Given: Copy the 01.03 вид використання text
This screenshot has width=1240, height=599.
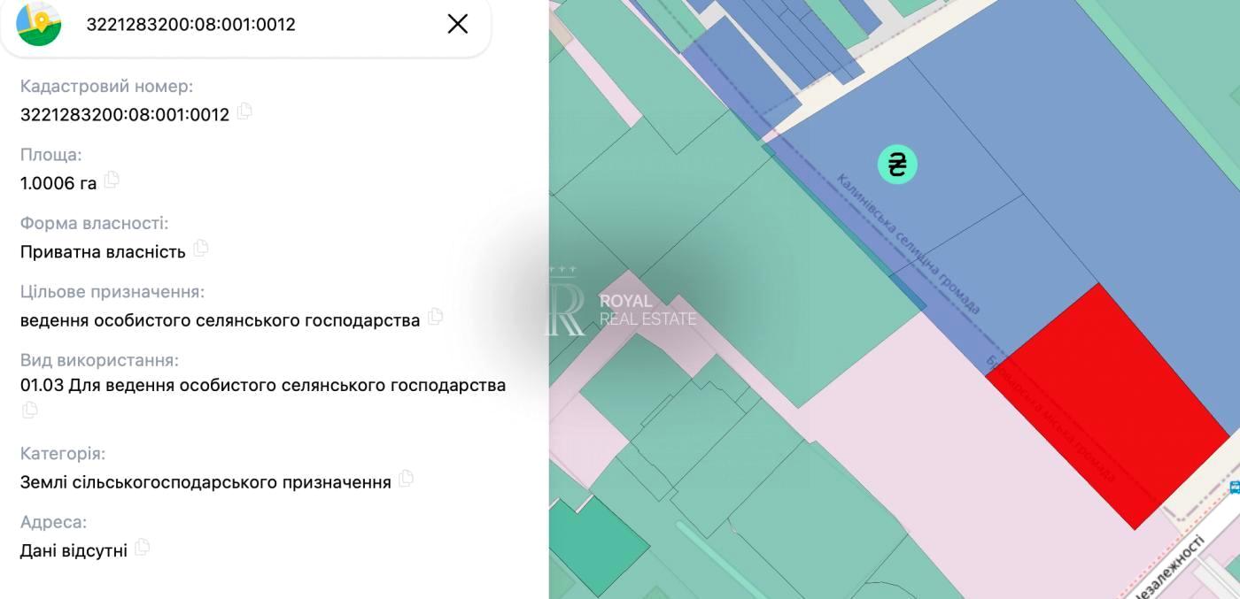Looking at the screenshot, I should coord(30,410).
